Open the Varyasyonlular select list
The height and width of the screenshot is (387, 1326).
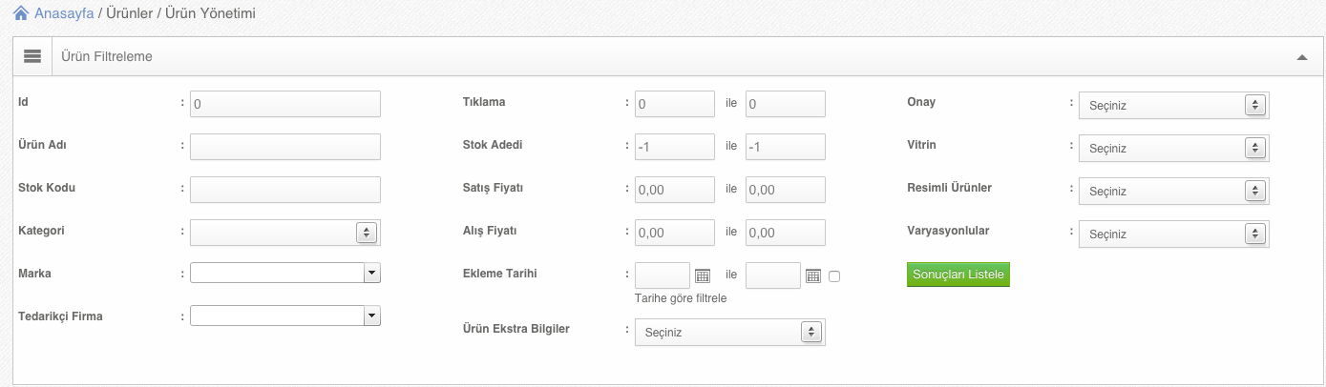point(1173,234)
